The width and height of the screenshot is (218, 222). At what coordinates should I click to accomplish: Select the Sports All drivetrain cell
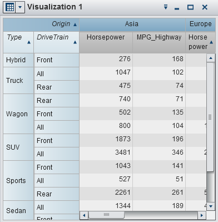[57, 180]
